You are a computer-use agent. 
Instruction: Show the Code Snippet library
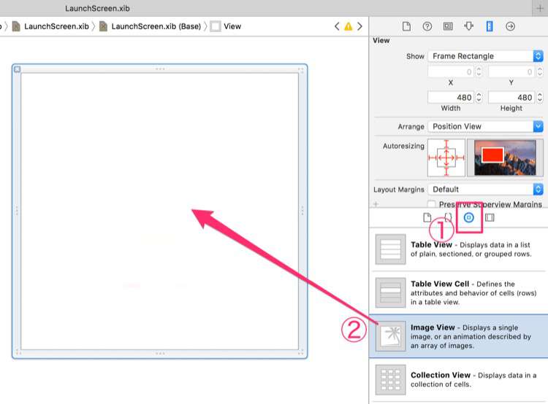(448, 218)
